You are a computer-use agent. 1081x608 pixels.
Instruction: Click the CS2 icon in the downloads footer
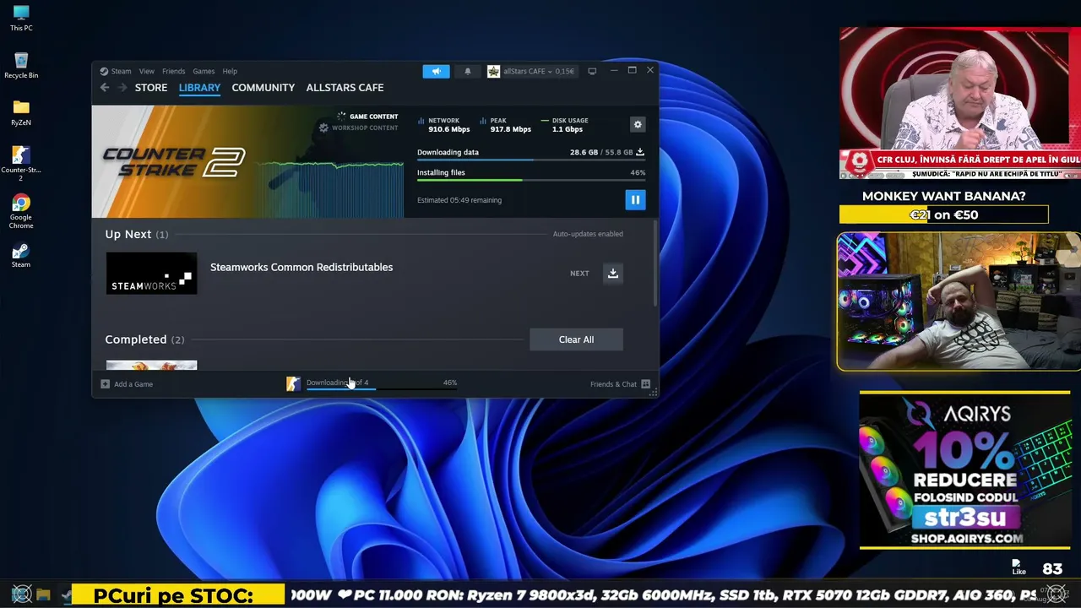point(293,384)
